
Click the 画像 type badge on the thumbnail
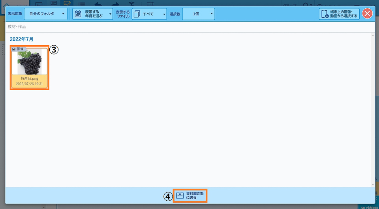tap(18, 49)
